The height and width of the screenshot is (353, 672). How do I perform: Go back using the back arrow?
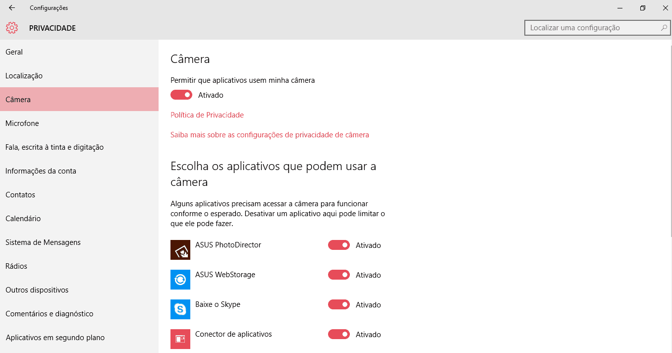point(12,8)
